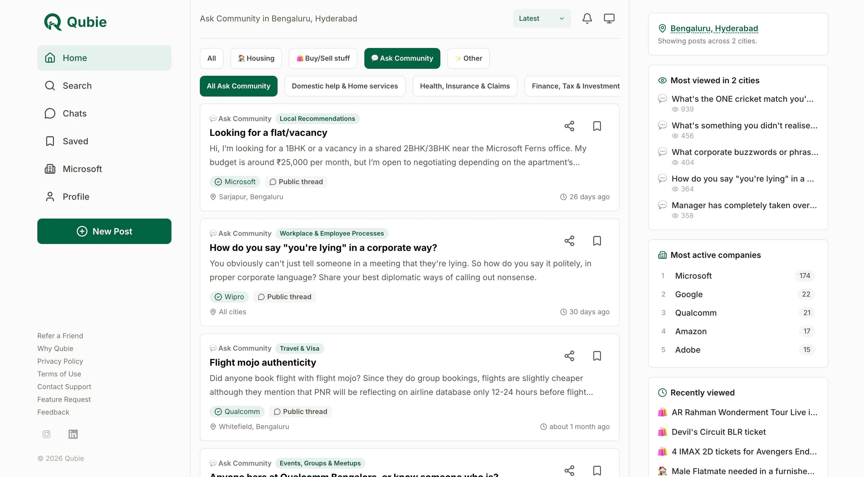Open recently viewed AR Rahman Wonderment Tour
864x477 pixels.
(x=738, y=412)
